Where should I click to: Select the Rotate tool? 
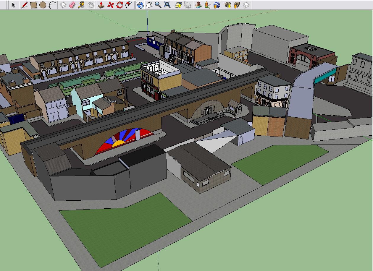[120, 5]
